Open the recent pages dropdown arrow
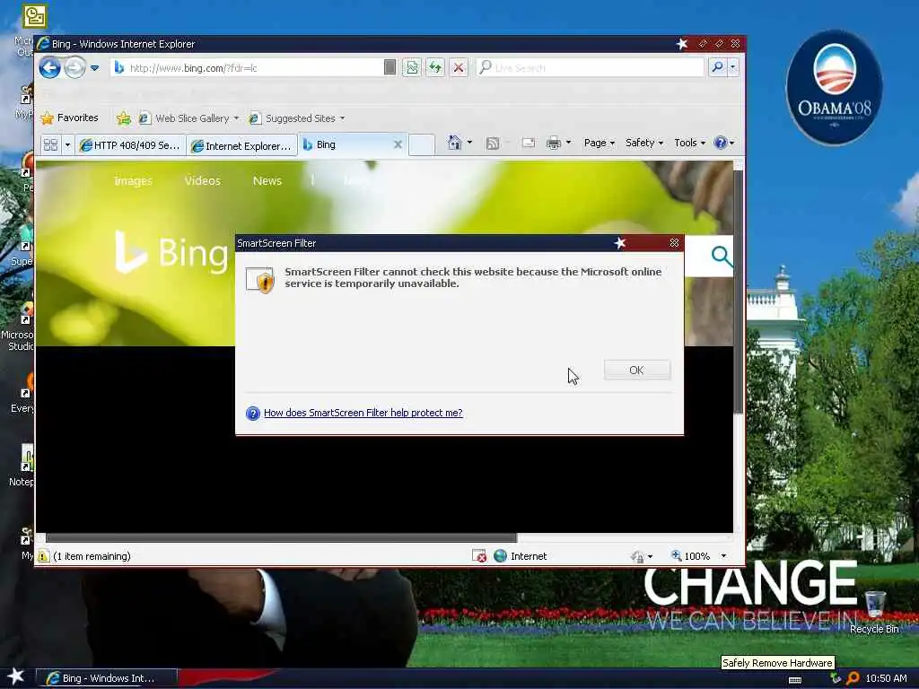The width and height of the screenshot is (919, 689). 95,68
